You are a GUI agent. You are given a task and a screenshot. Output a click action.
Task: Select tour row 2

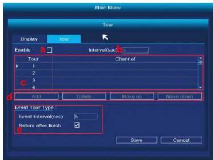pyautogui.click(x=106, y=73)
